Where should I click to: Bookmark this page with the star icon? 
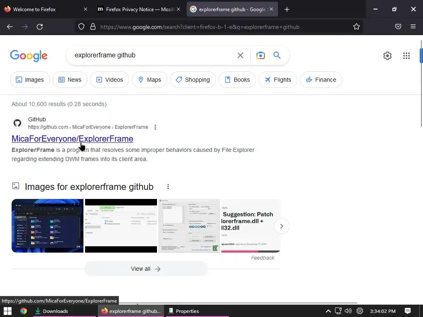coord(356,27)
